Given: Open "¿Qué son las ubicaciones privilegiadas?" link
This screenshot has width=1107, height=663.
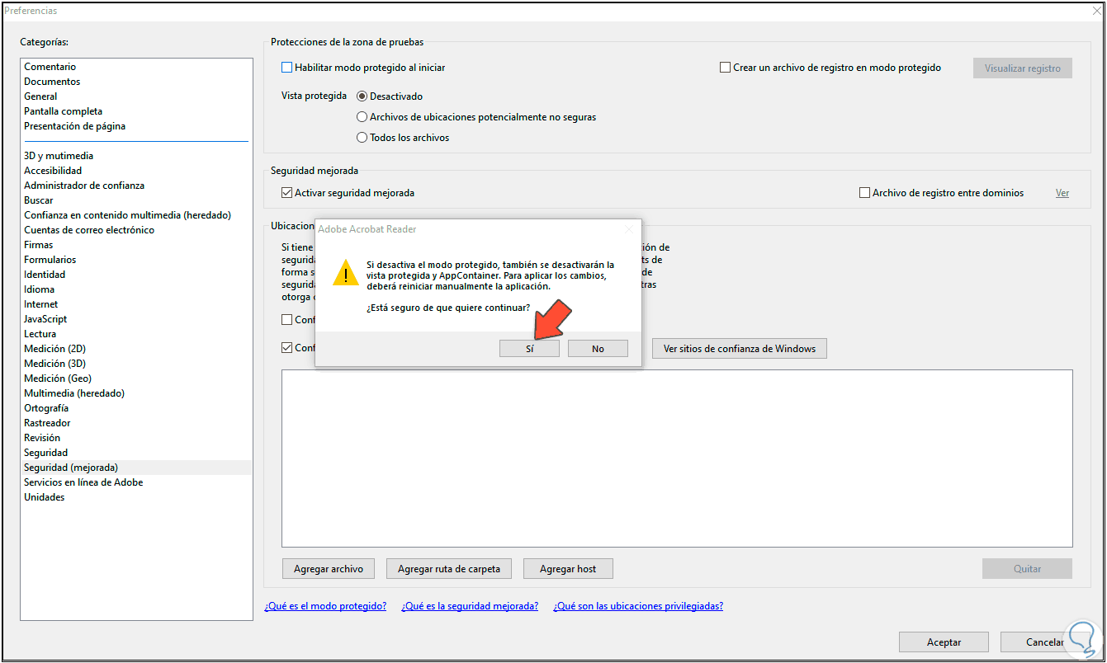Looking at the screenshot, I should click(641, 605).
